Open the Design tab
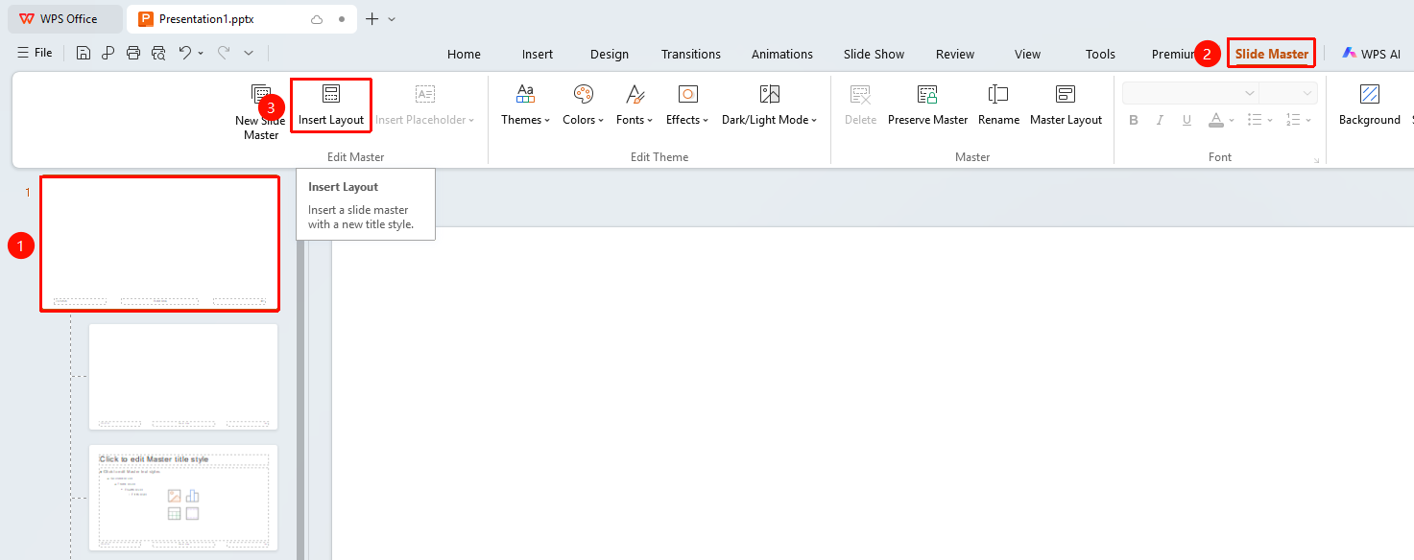 pyautogui.click(x=610, y=54)
